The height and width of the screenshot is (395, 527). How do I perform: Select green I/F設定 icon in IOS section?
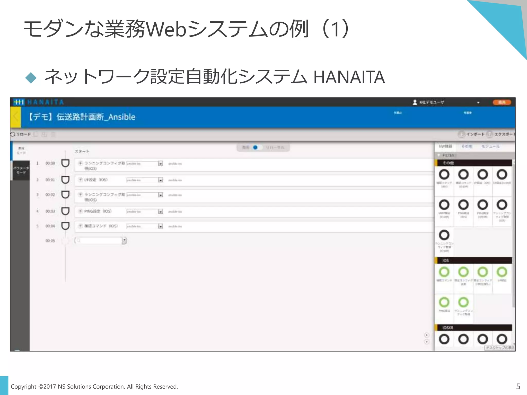pyautogui.click(x=502, y=272)
